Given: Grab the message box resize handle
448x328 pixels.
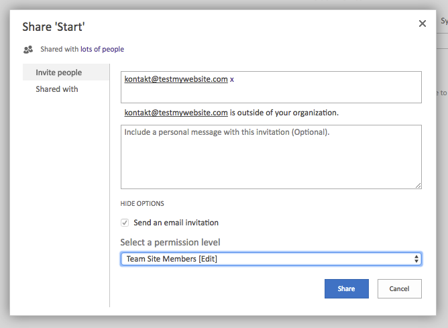Looking at the screenshot, I should point(418,185).
